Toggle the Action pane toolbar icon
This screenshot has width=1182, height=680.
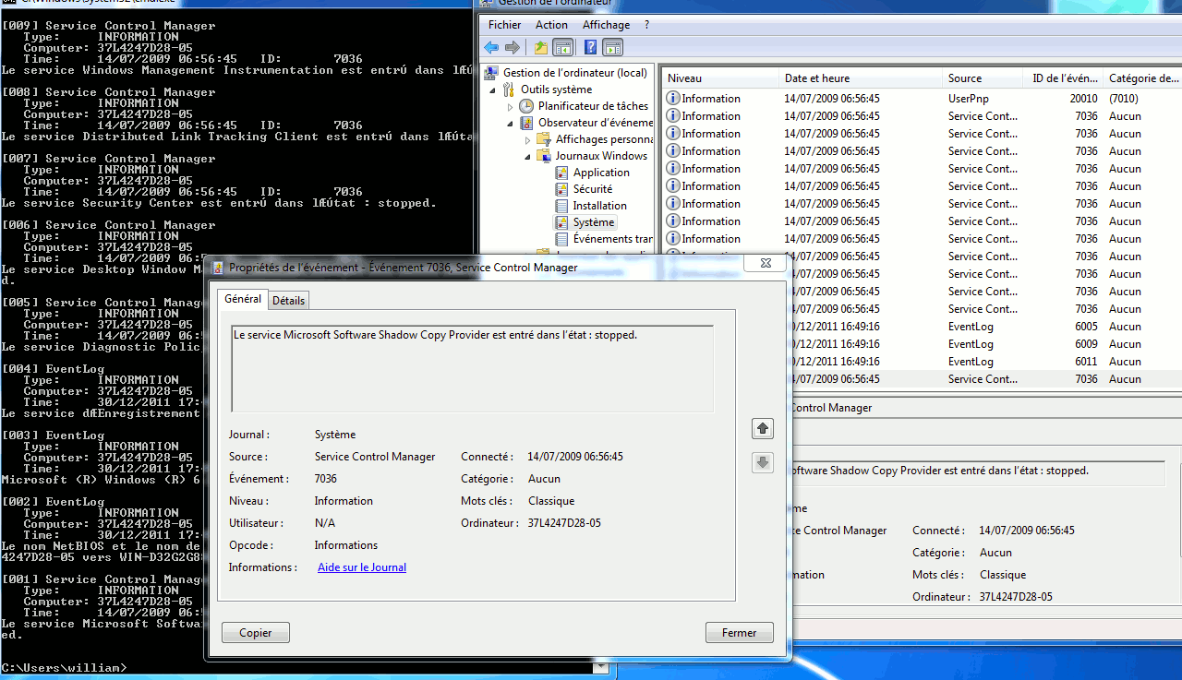click(613, 48)
